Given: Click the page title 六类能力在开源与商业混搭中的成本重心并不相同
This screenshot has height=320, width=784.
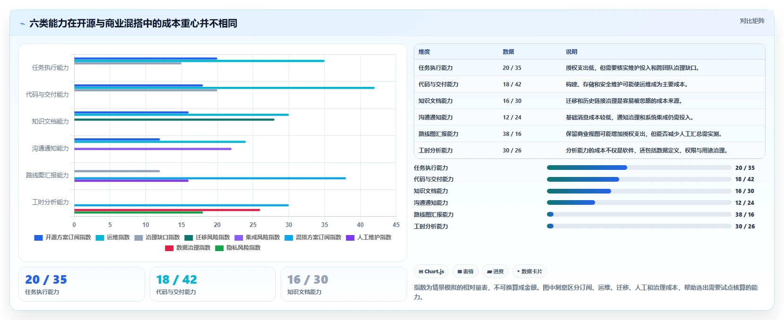Looking at the screenshot, I should pyautogui.click(x=133, y=24).
